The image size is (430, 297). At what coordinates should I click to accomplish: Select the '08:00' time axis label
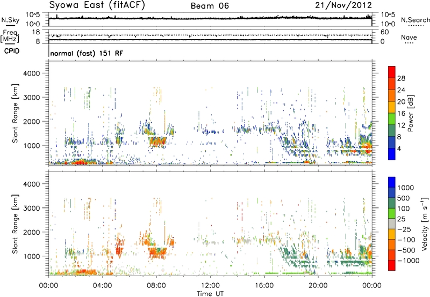156,286
